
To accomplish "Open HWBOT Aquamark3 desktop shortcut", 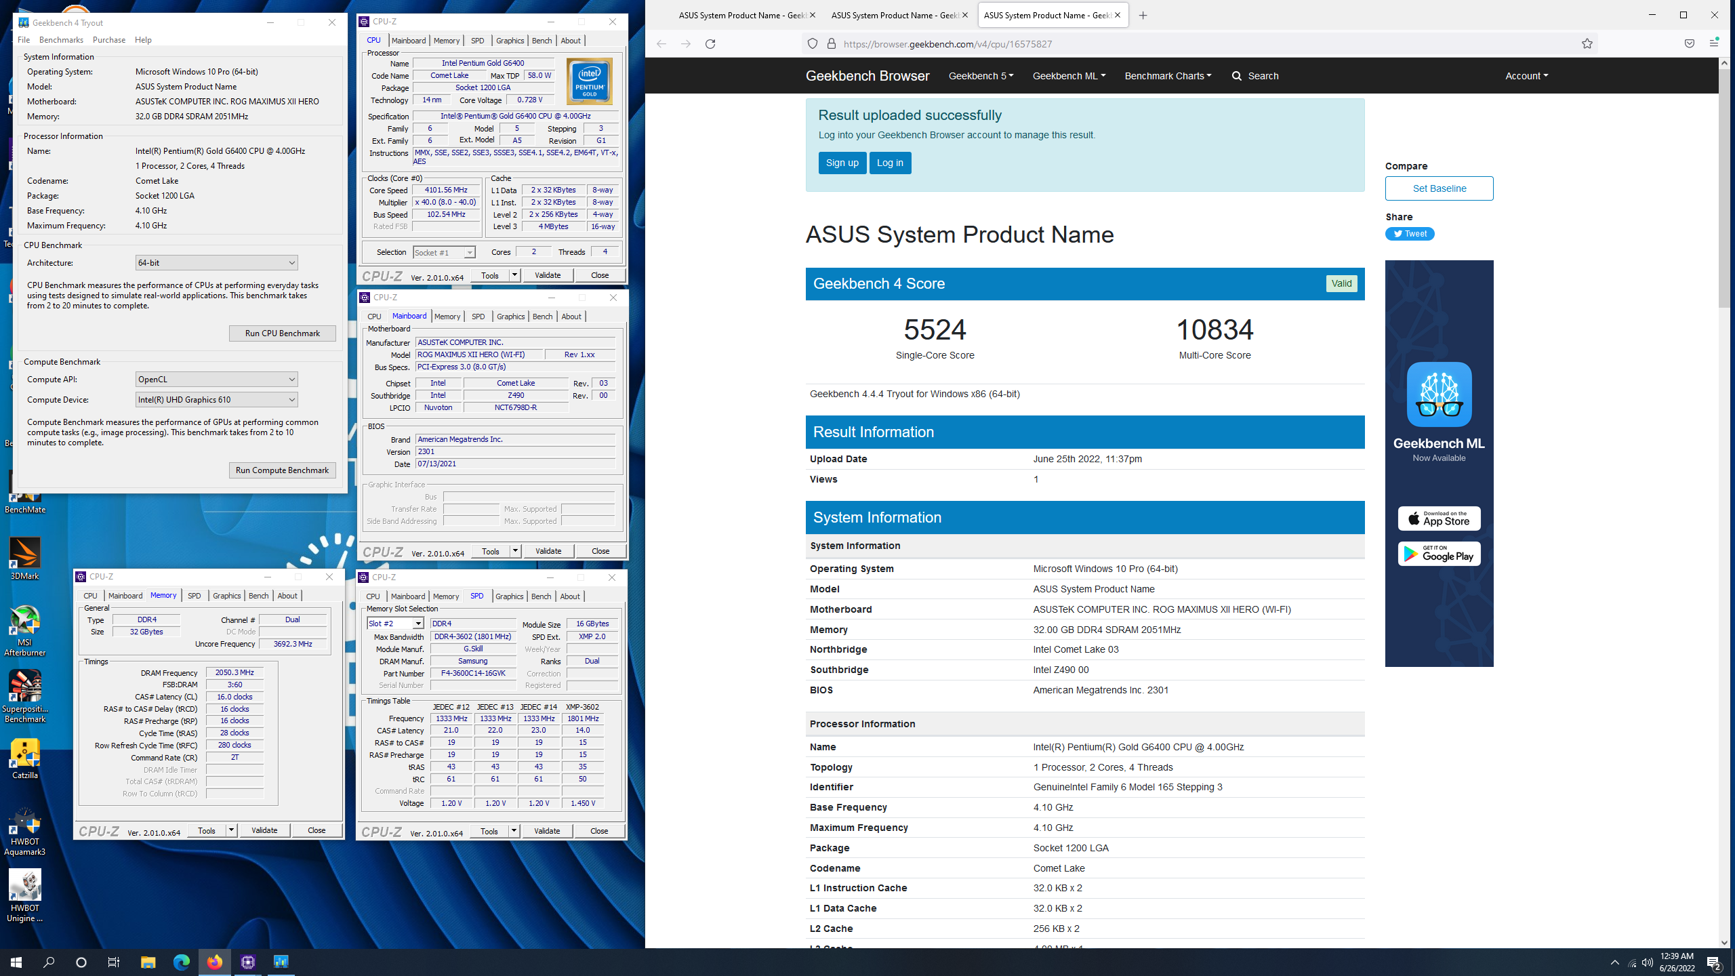I will coord(25,831).
